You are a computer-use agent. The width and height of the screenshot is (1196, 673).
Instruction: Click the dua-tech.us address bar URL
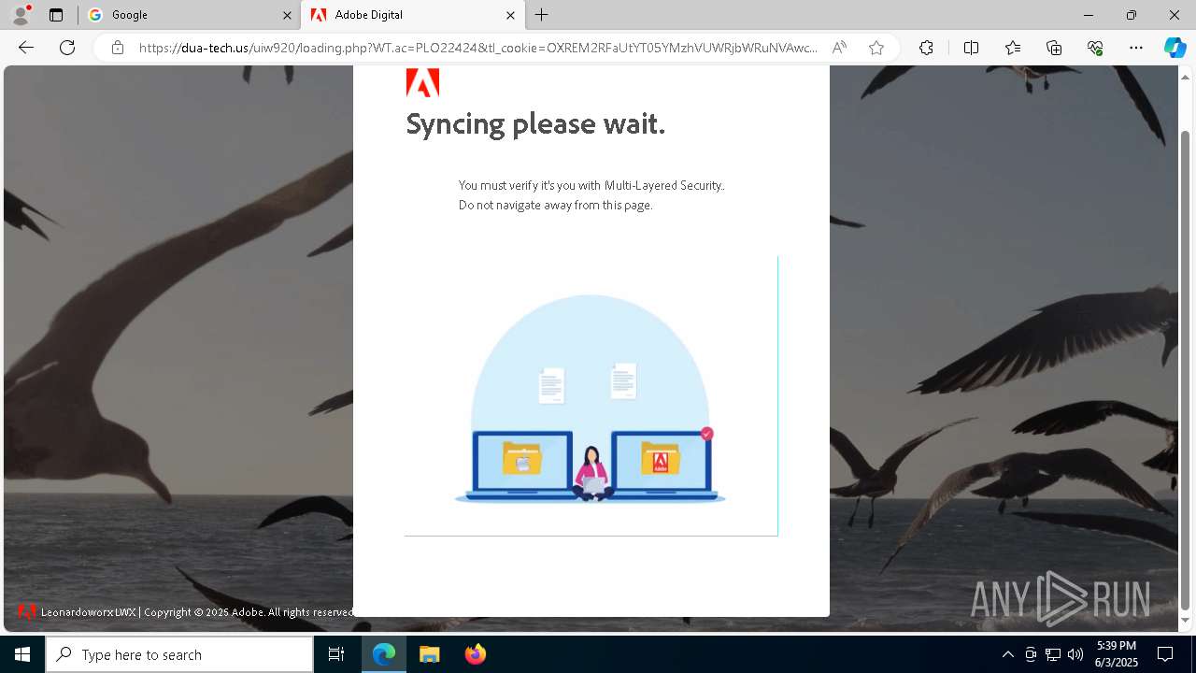click(x=477, y=48)
